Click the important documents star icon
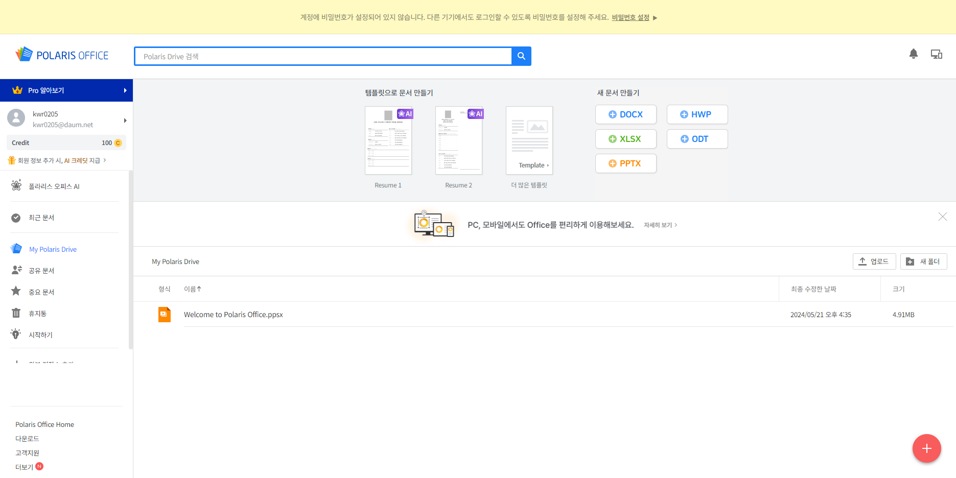Viewport: 956px width, 478px height. pos(16,291)
